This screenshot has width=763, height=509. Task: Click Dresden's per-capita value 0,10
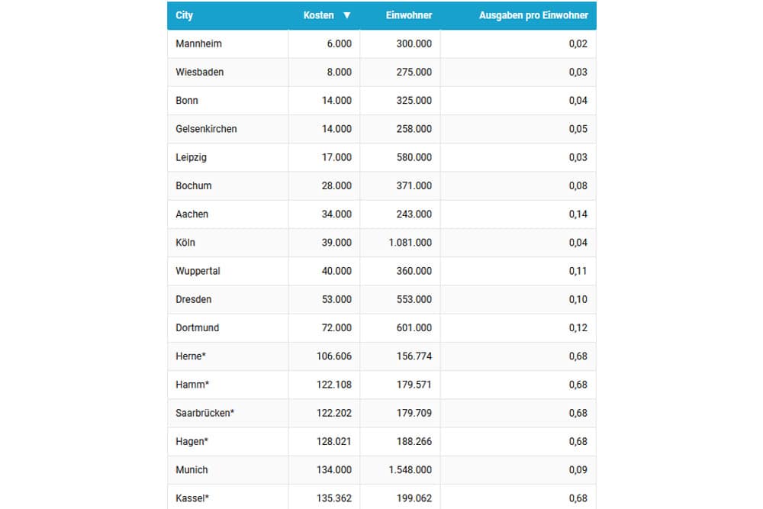pos(578,299)
